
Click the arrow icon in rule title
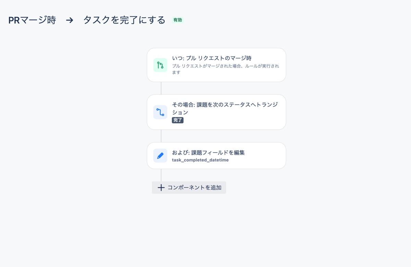click(70, 20)
